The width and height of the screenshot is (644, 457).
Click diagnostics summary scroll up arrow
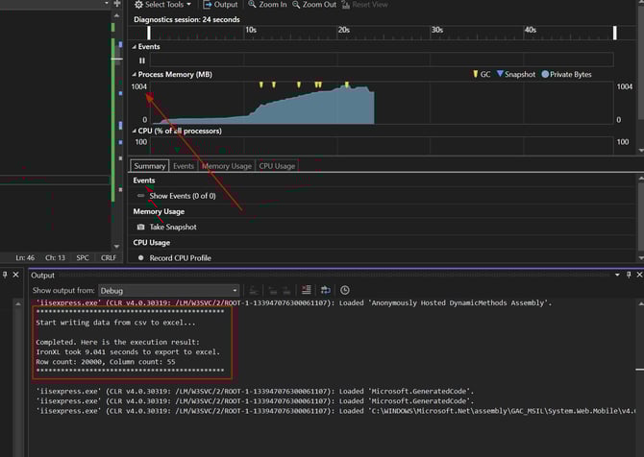tap(641, 178)
